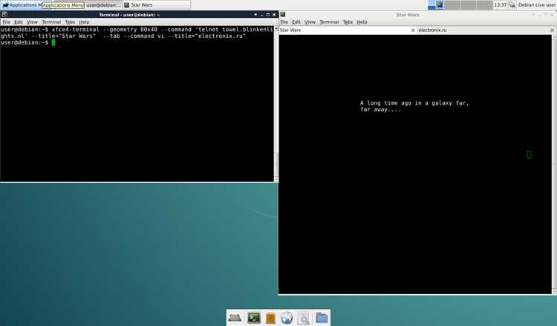557x326 pixels.
Task: Select the first workspace in the workspace switcher
Action: [x=436, y=5]
